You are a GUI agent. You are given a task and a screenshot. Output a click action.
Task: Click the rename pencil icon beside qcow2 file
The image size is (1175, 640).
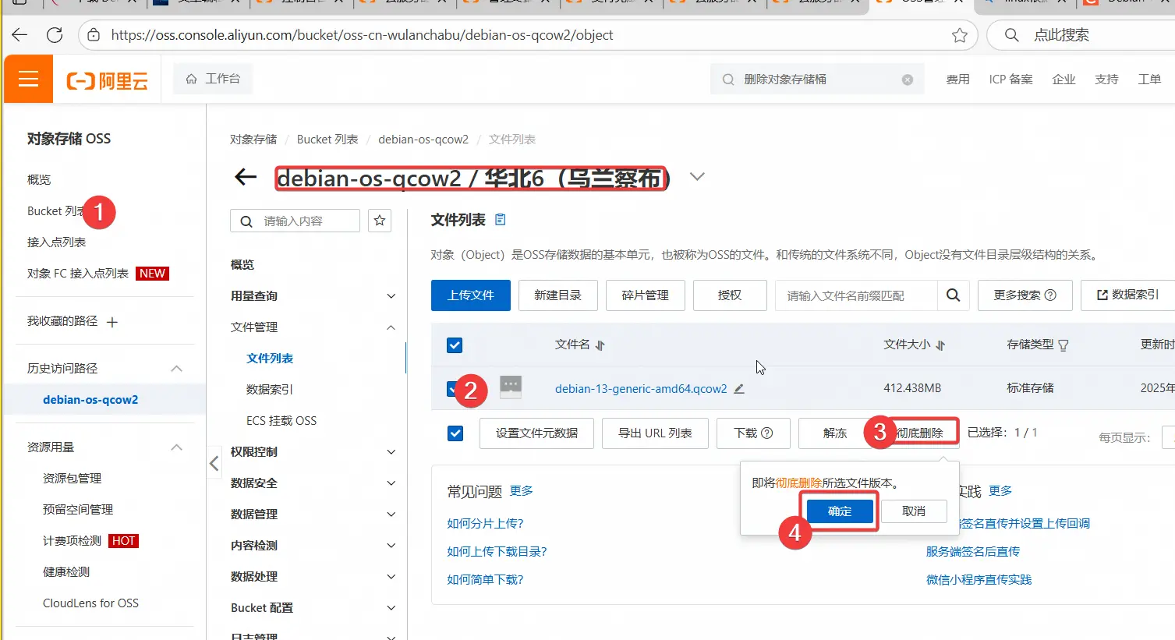tap(739, 389)
